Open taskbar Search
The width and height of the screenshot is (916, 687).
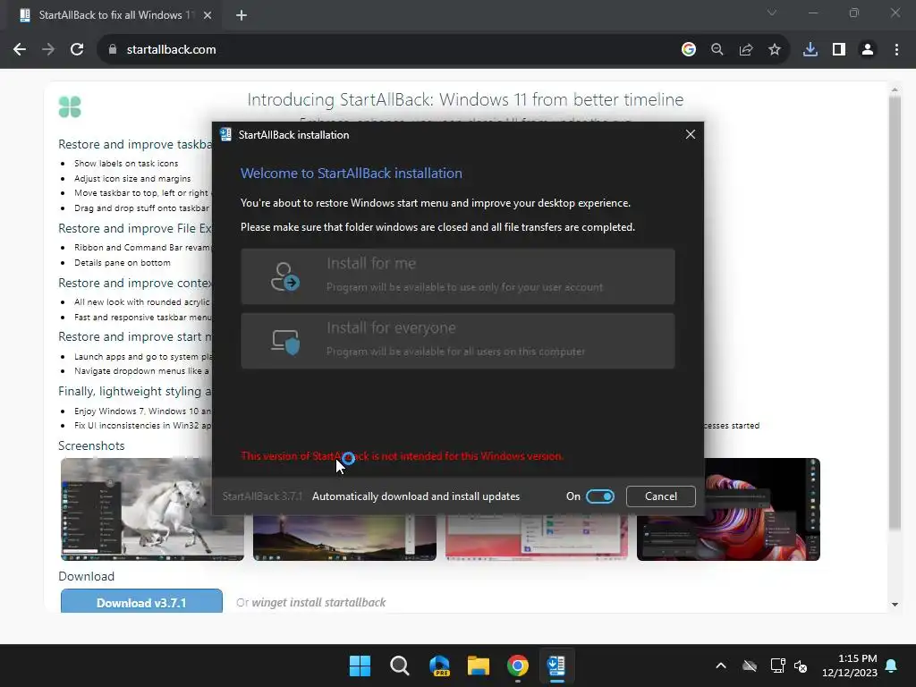[x=400, y=666]
